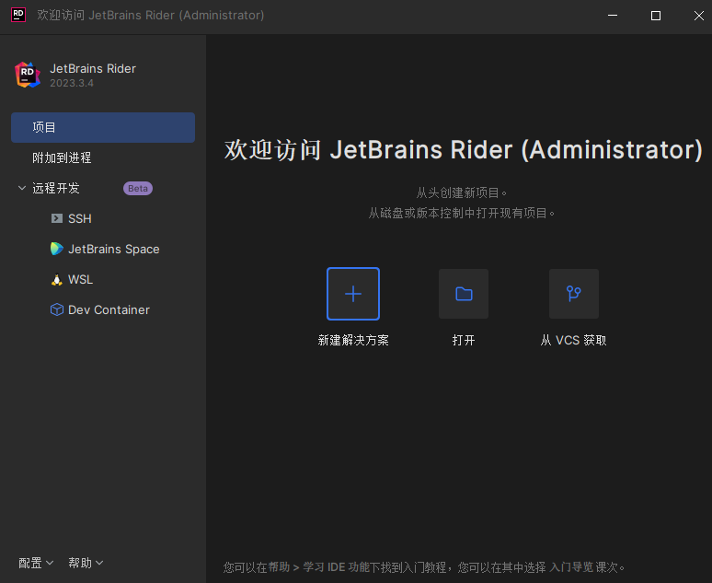
Task: Click the Get from VCS branch icon
Action: (x=573, y=294)
